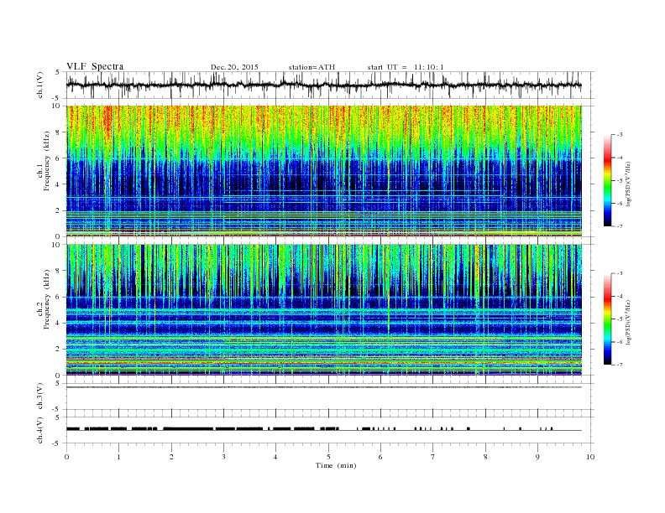
Task: Click the ch.4 pulse signal trace
Action: [323, 429]
